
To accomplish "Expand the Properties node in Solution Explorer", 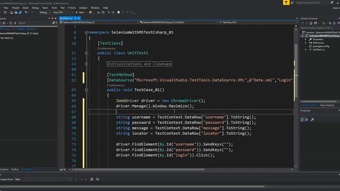I will 306,39.
